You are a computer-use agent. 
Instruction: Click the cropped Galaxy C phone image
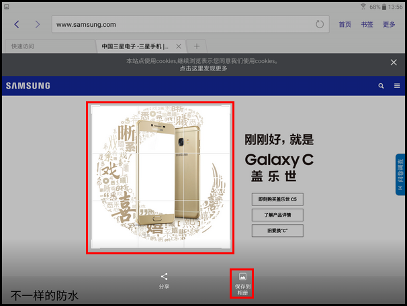(x=161, y=176)
